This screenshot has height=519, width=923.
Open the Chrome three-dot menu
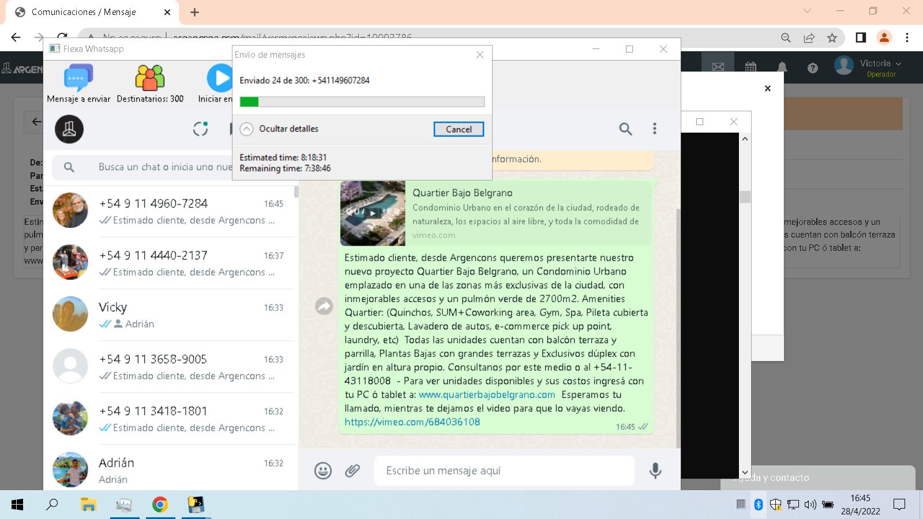pyautogui.click(x=907, y=37)
